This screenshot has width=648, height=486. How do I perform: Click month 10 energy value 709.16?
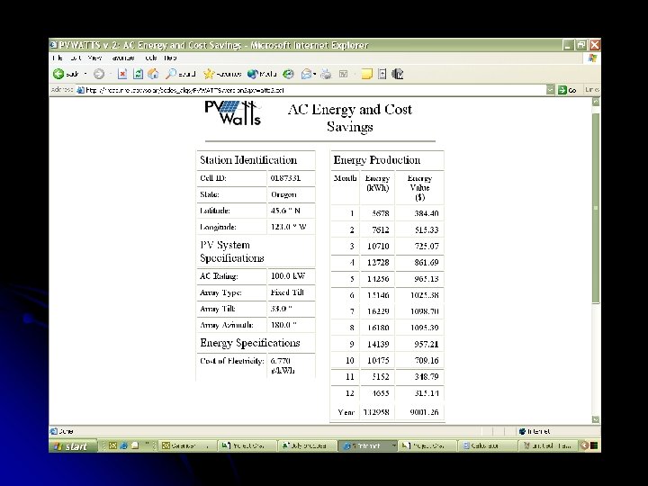427,360
